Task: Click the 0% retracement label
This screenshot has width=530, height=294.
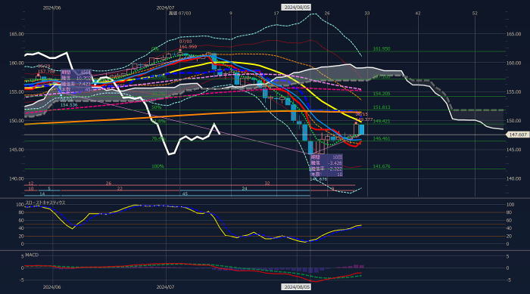Action: tap(154, 49)
